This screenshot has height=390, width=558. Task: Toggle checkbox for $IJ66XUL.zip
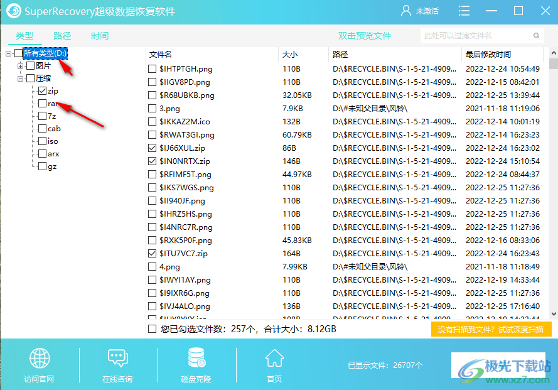click(x=152, y=148)
